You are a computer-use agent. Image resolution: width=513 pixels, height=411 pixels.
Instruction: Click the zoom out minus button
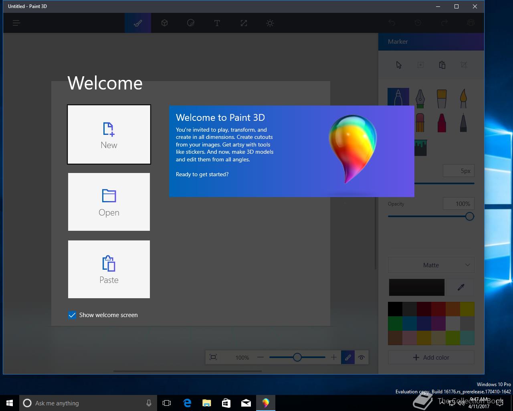click(261, 357)
